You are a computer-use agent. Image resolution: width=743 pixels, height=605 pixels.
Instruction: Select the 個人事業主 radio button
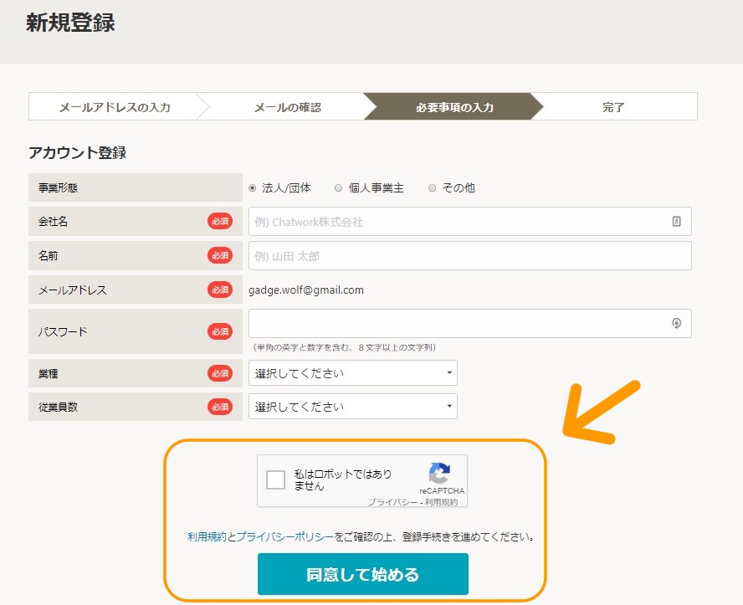[x=338, y=188]
